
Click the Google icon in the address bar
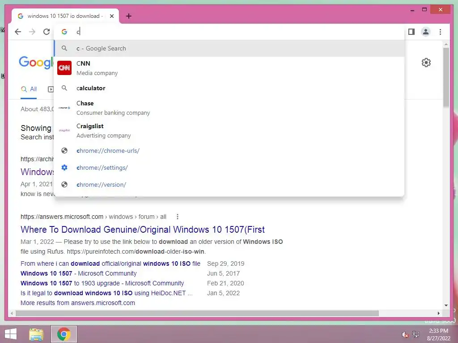pyautogui.click(x=64, y=32)
